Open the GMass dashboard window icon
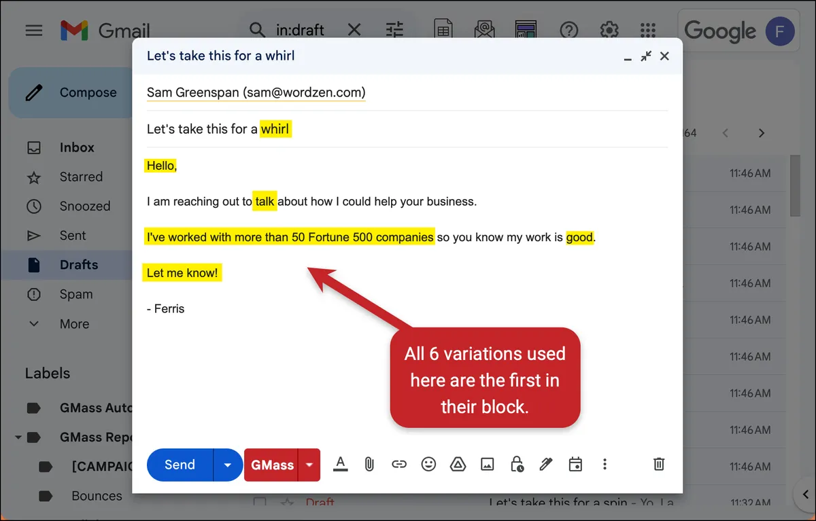Screen dimensions: 816x521 click(526, 30)
